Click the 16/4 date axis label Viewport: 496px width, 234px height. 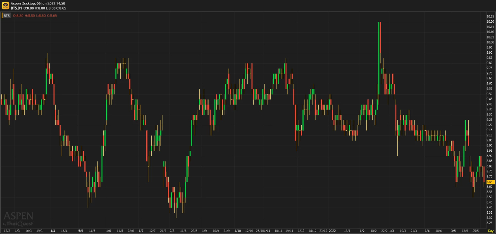coord(64,230)
